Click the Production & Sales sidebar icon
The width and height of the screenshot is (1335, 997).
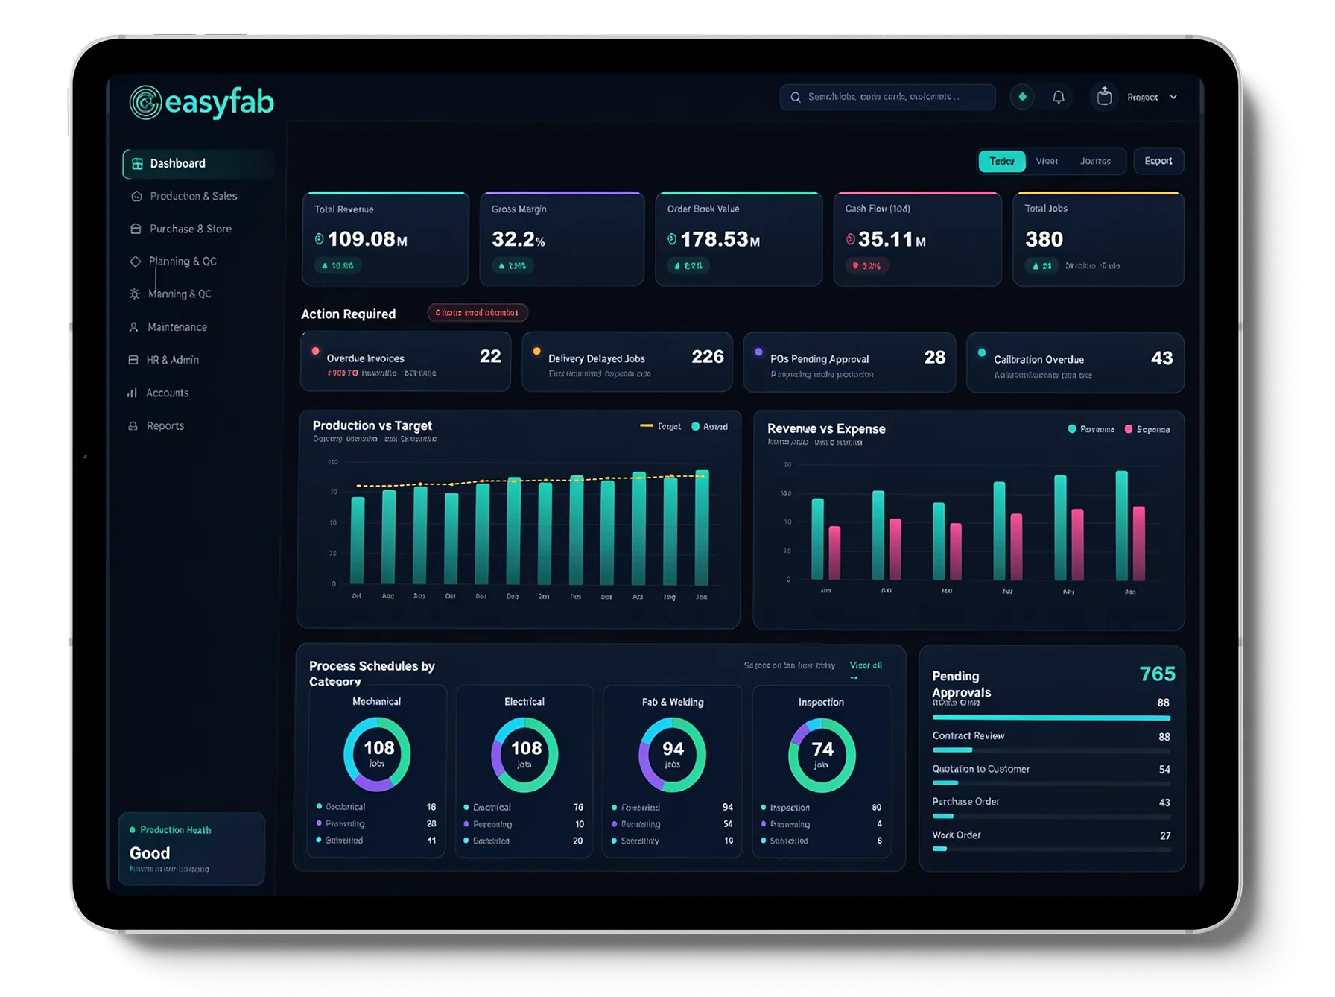click(136, 196)
